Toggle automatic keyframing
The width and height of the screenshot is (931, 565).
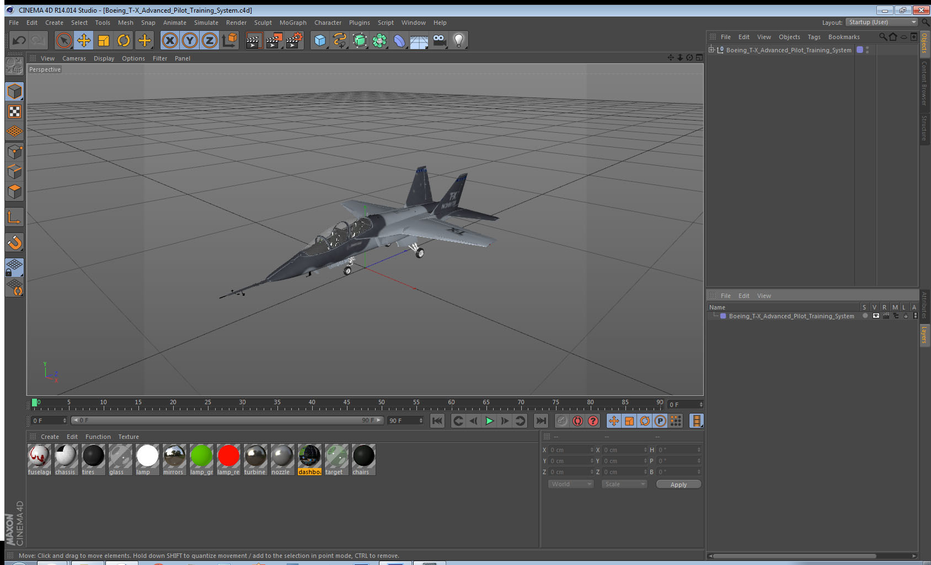click(x=577, y=421)
